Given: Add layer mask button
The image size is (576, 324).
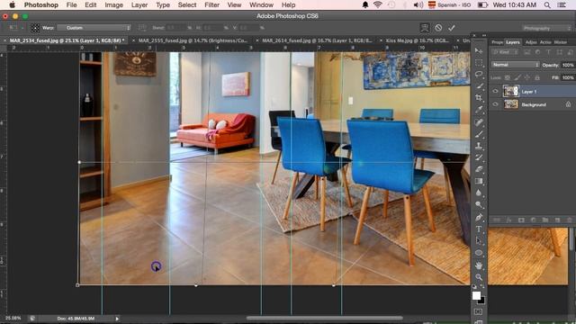Looking at the screenshot, I should (x=521, y=220).
